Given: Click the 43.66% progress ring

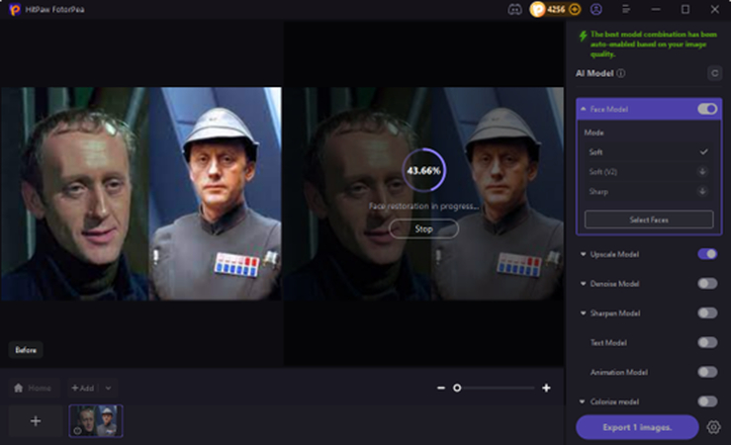Looking at the screenshot, I should point(423,170).
